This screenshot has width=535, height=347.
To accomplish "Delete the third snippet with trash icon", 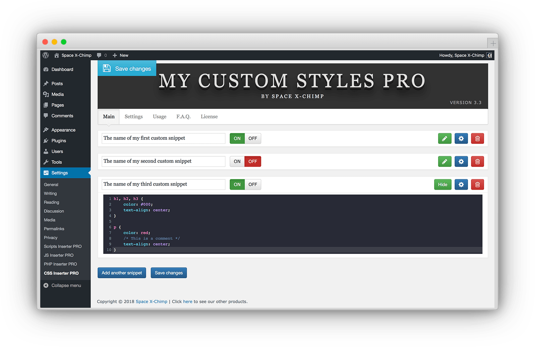I will (x=477, y=184).
